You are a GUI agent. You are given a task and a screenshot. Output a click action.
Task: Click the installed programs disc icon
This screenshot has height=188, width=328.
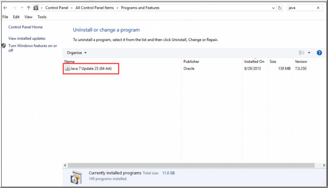(76, 177)
